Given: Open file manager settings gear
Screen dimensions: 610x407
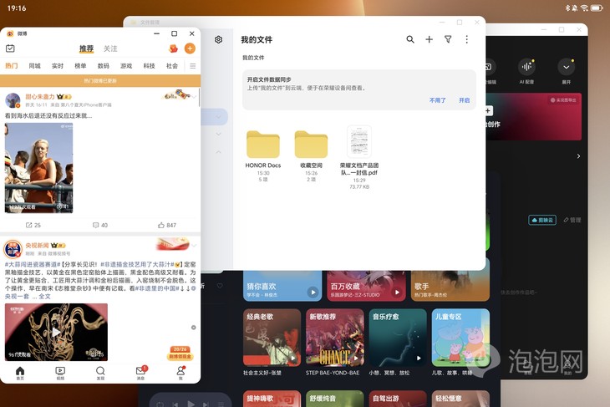Looking at the screenshot, I should [x=219, y=39].
